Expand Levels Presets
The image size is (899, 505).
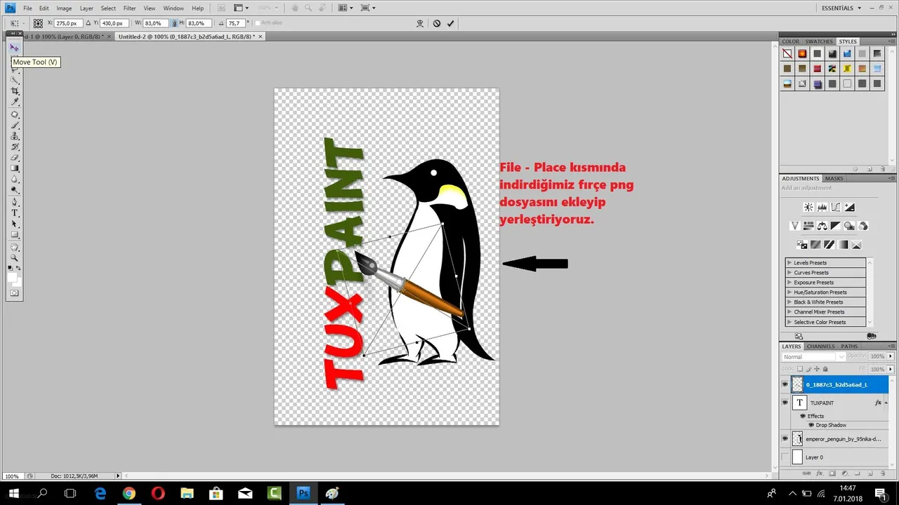[x=789, y=262]
